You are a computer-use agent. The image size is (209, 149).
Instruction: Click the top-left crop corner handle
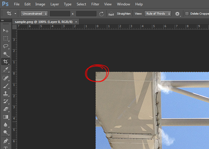(98, 74)
